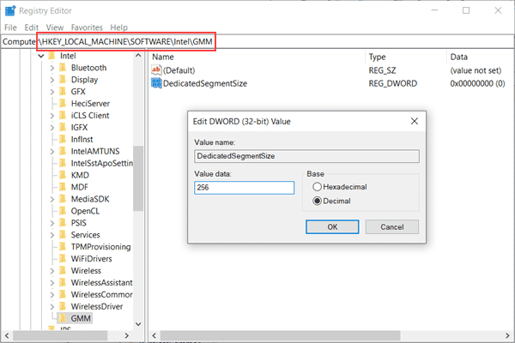
Task: Click the registry path address bar
Action: pyautogui.click(x=257, y=42)
